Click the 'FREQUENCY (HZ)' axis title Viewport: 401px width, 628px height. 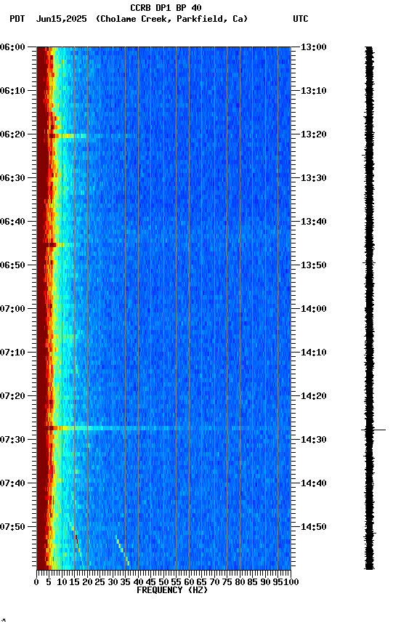coord(172,591)
